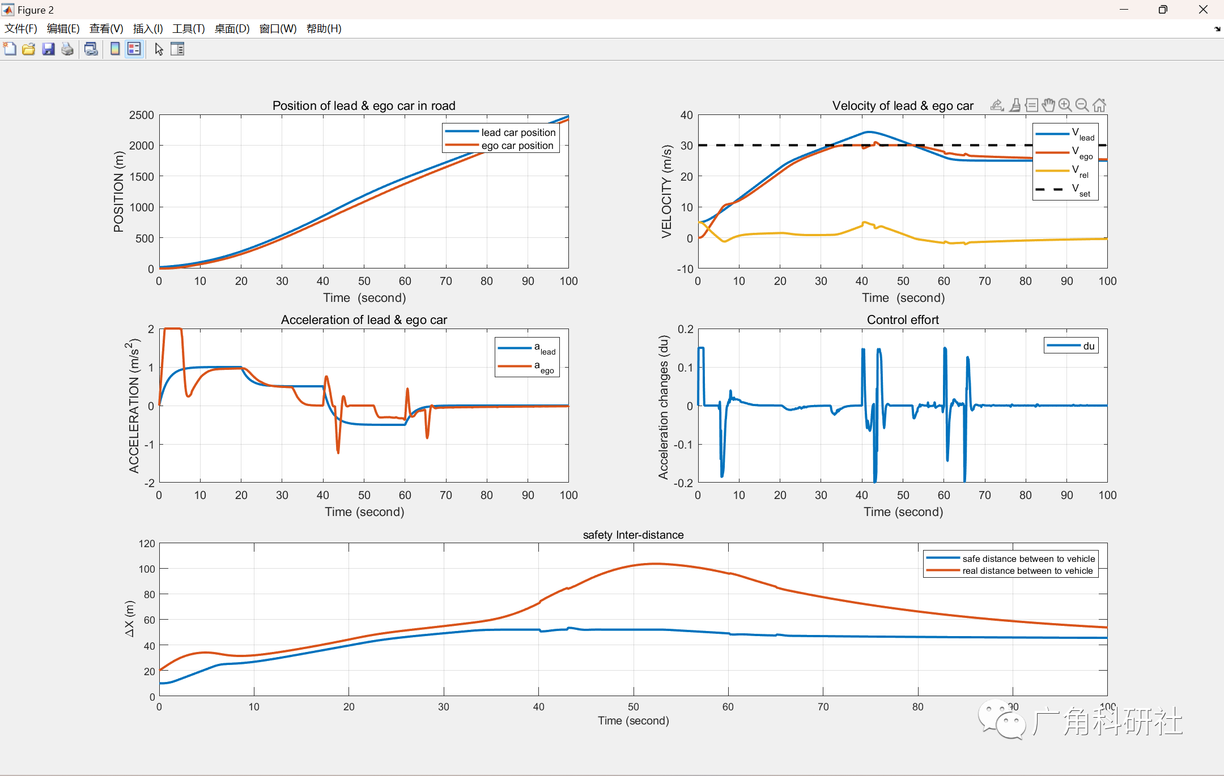Click the 'VELOCITY (m/s)' y-axis label

[666, 191]
